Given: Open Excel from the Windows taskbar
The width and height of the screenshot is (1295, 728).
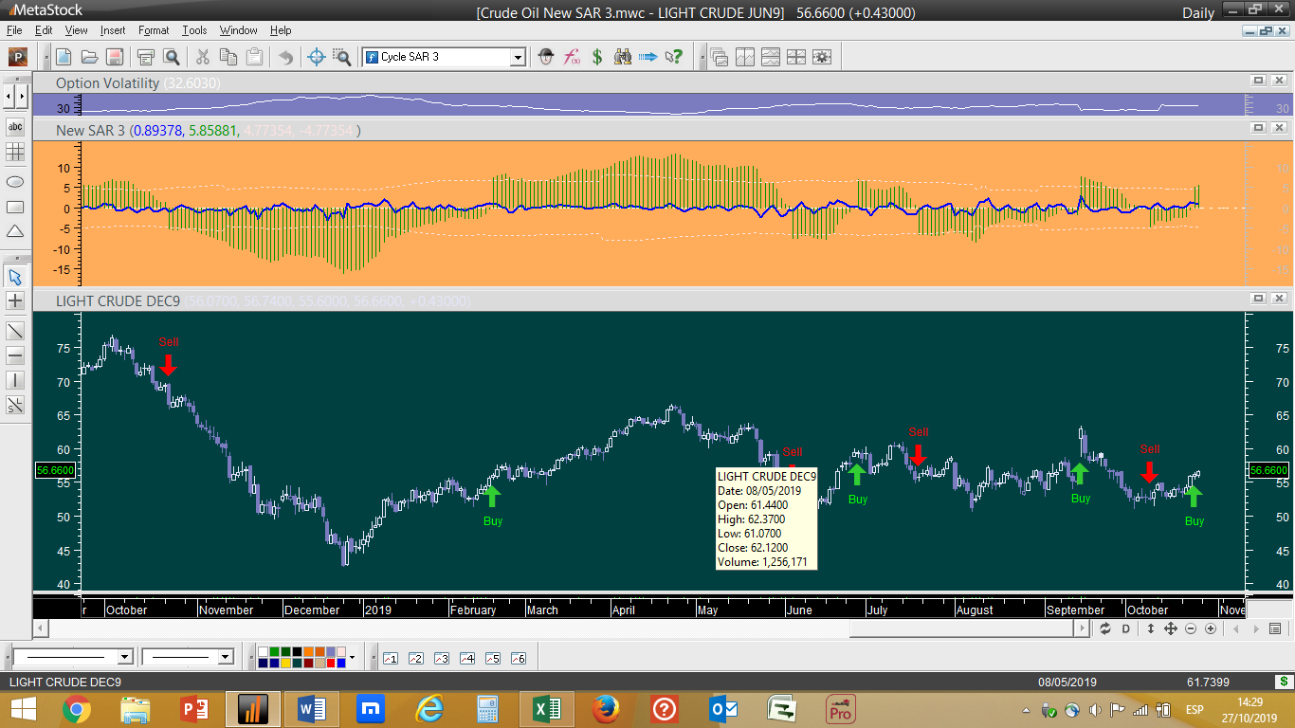Looking at the screenshot, I should 545,709.
